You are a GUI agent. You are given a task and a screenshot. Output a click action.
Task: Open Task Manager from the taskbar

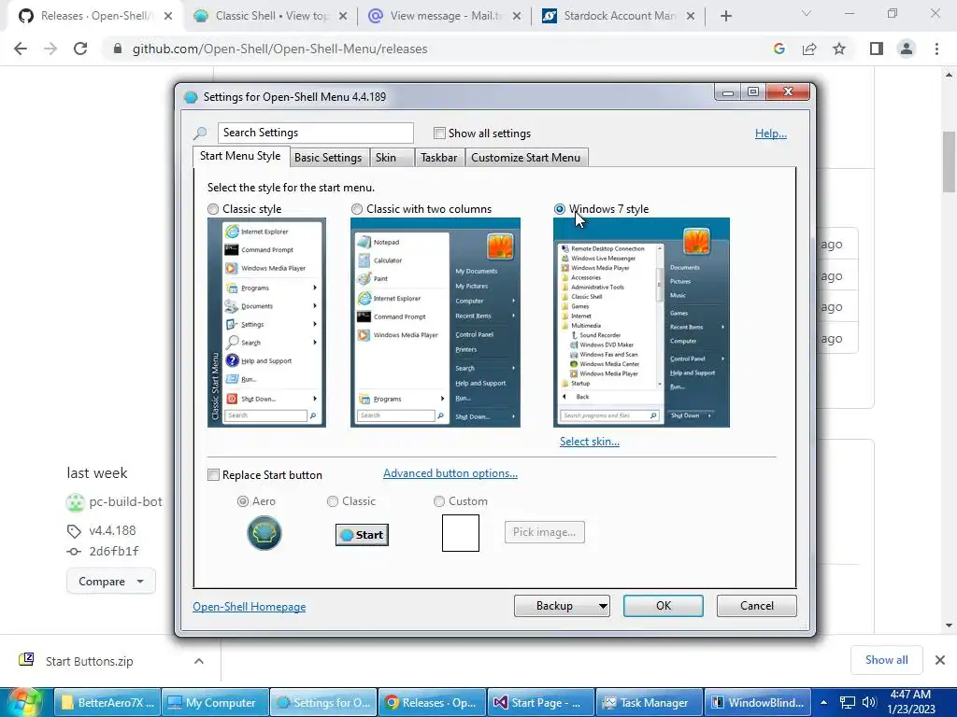[649, 703]
